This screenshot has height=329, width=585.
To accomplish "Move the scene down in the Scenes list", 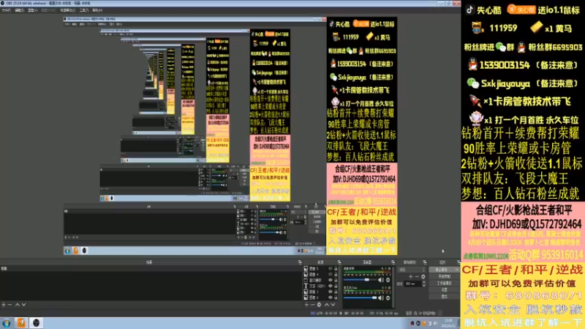I will coord(24,305).
